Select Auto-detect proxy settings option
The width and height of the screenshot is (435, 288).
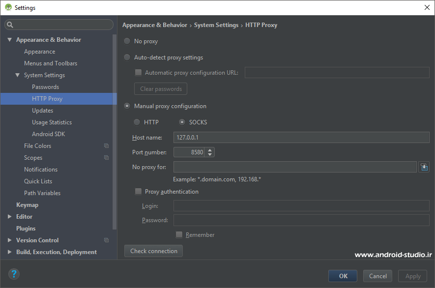click(127, 58)
